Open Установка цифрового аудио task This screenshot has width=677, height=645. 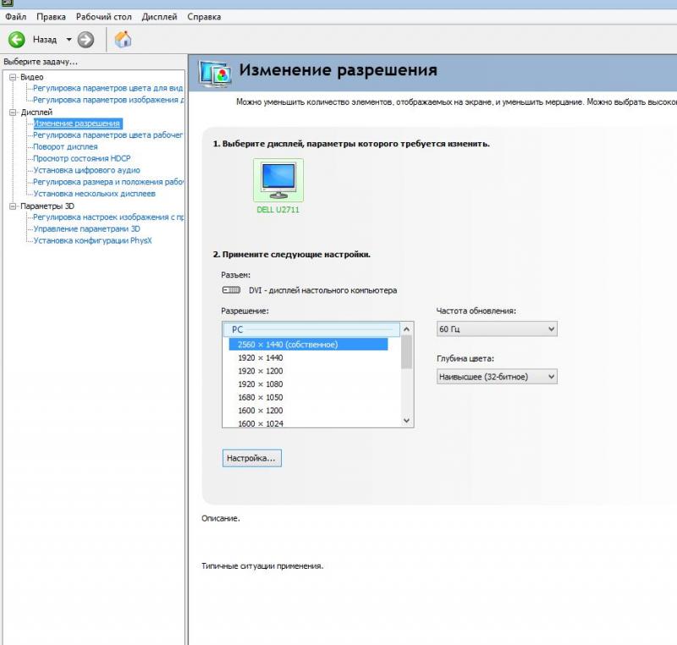click(x=87, y=170)
